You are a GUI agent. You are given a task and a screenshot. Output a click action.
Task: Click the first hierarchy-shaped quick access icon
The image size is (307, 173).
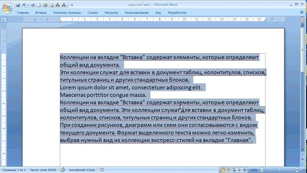pyautogui.click(x=58, y=5)
